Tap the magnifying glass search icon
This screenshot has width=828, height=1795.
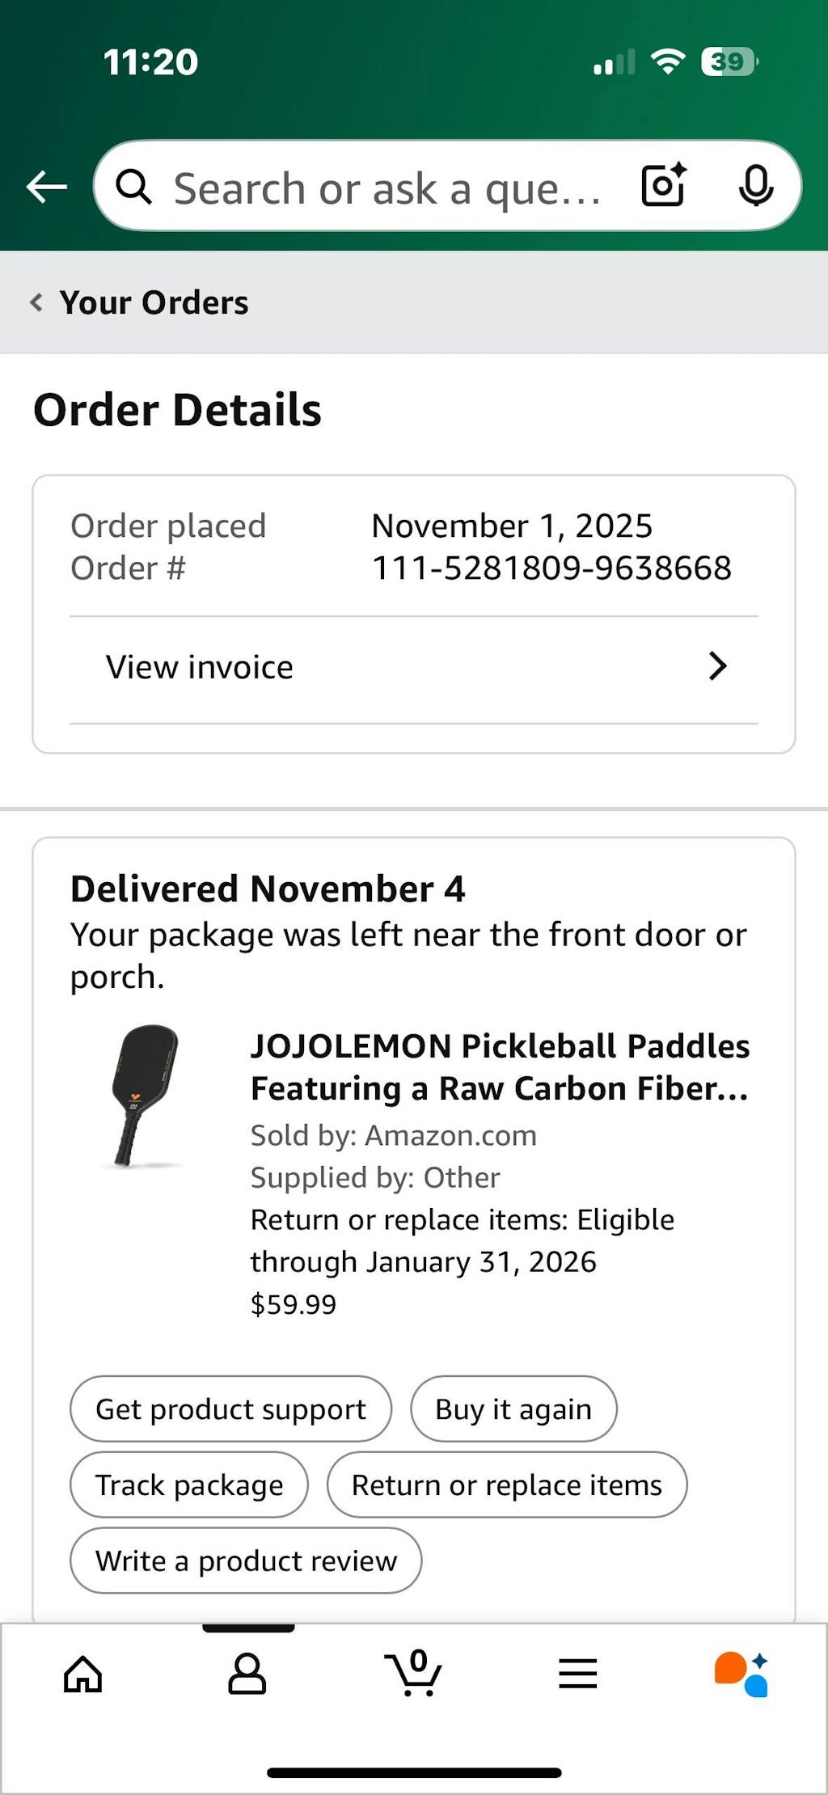tap(133, 187)
